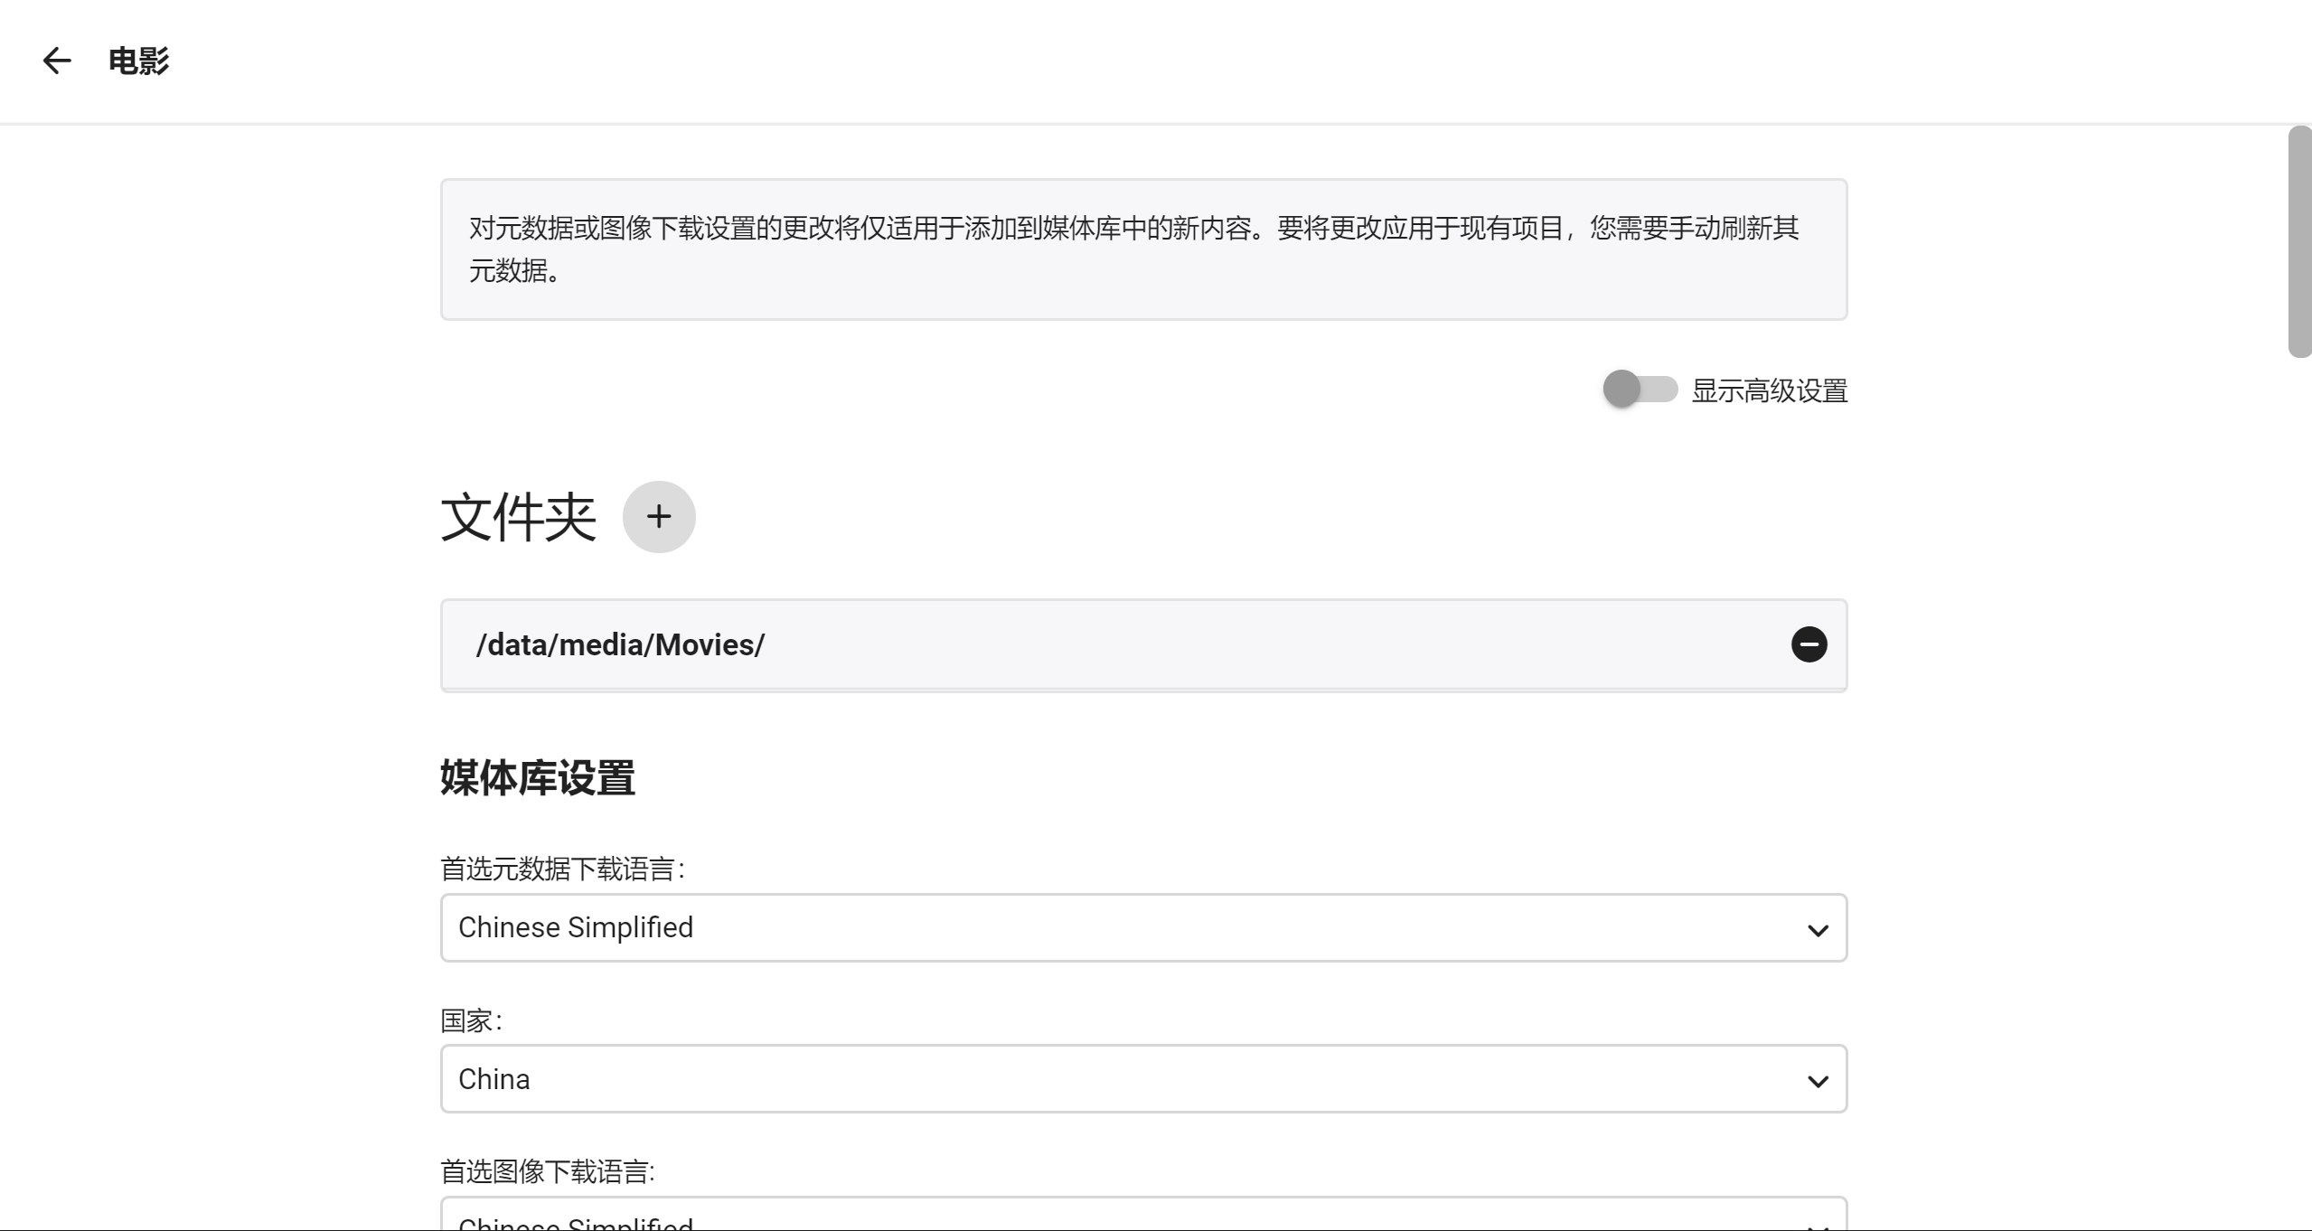The width and height of the screenshot is (2312, 1231).
Task: Click the Chinese Simplified text in the metadata dropdown
Action: [575, 927]
